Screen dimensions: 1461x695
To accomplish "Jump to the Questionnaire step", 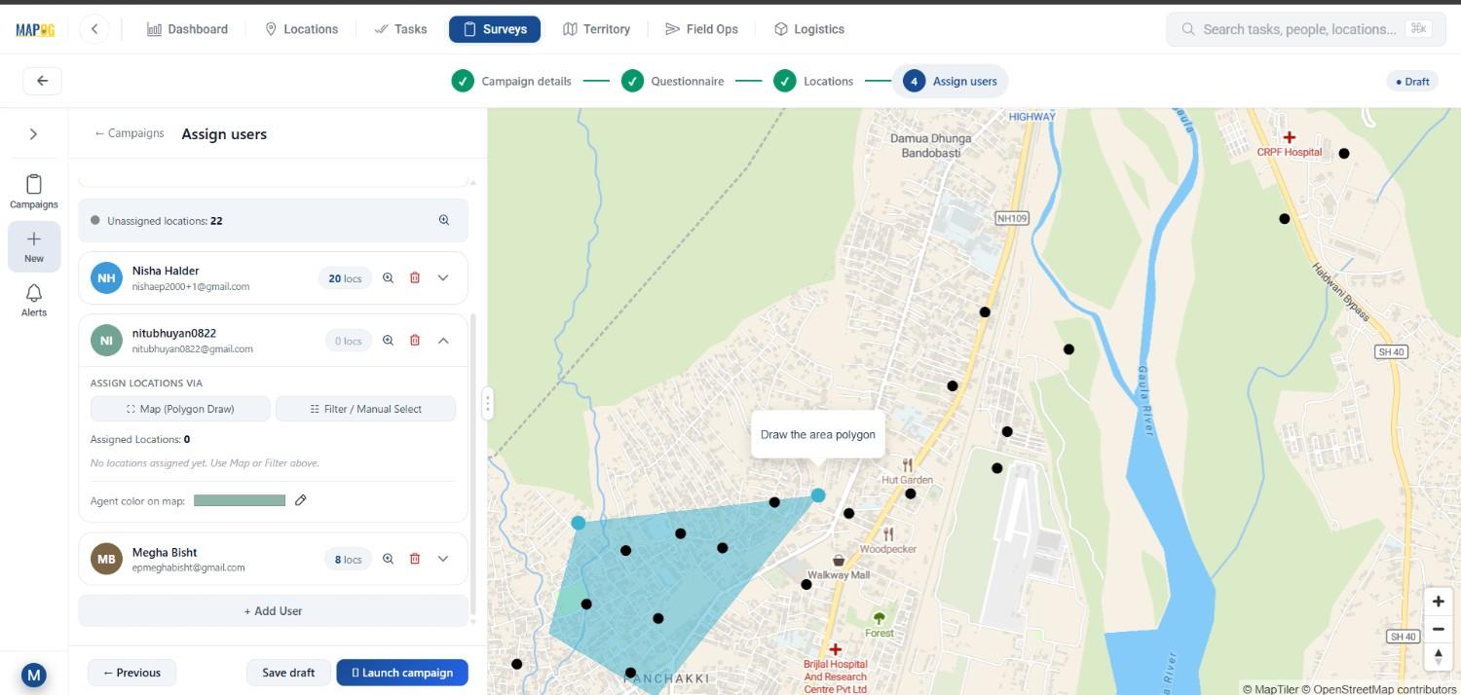I will pos(673,81).
